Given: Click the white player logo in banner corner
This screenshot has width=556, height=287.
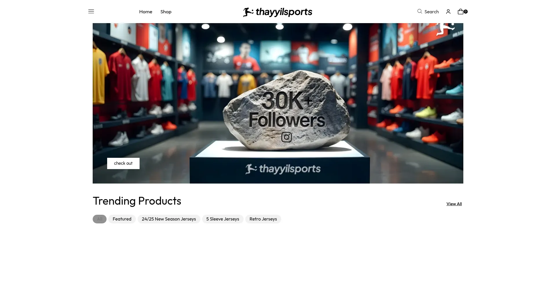Looking at the screenshot, I should pos(445,29).
